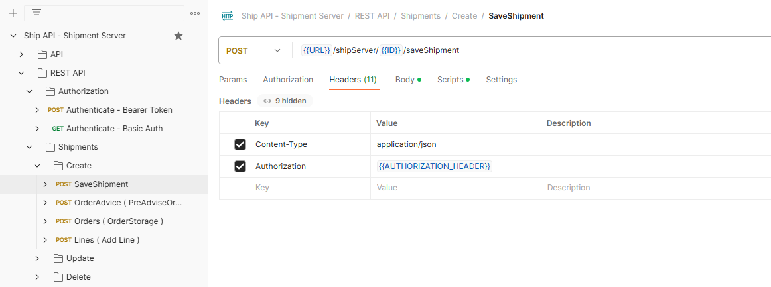Uncheck the Content-Type header checkbox
Image resolution: width=771 pixels, height=287 pixels.
[240, 144]
